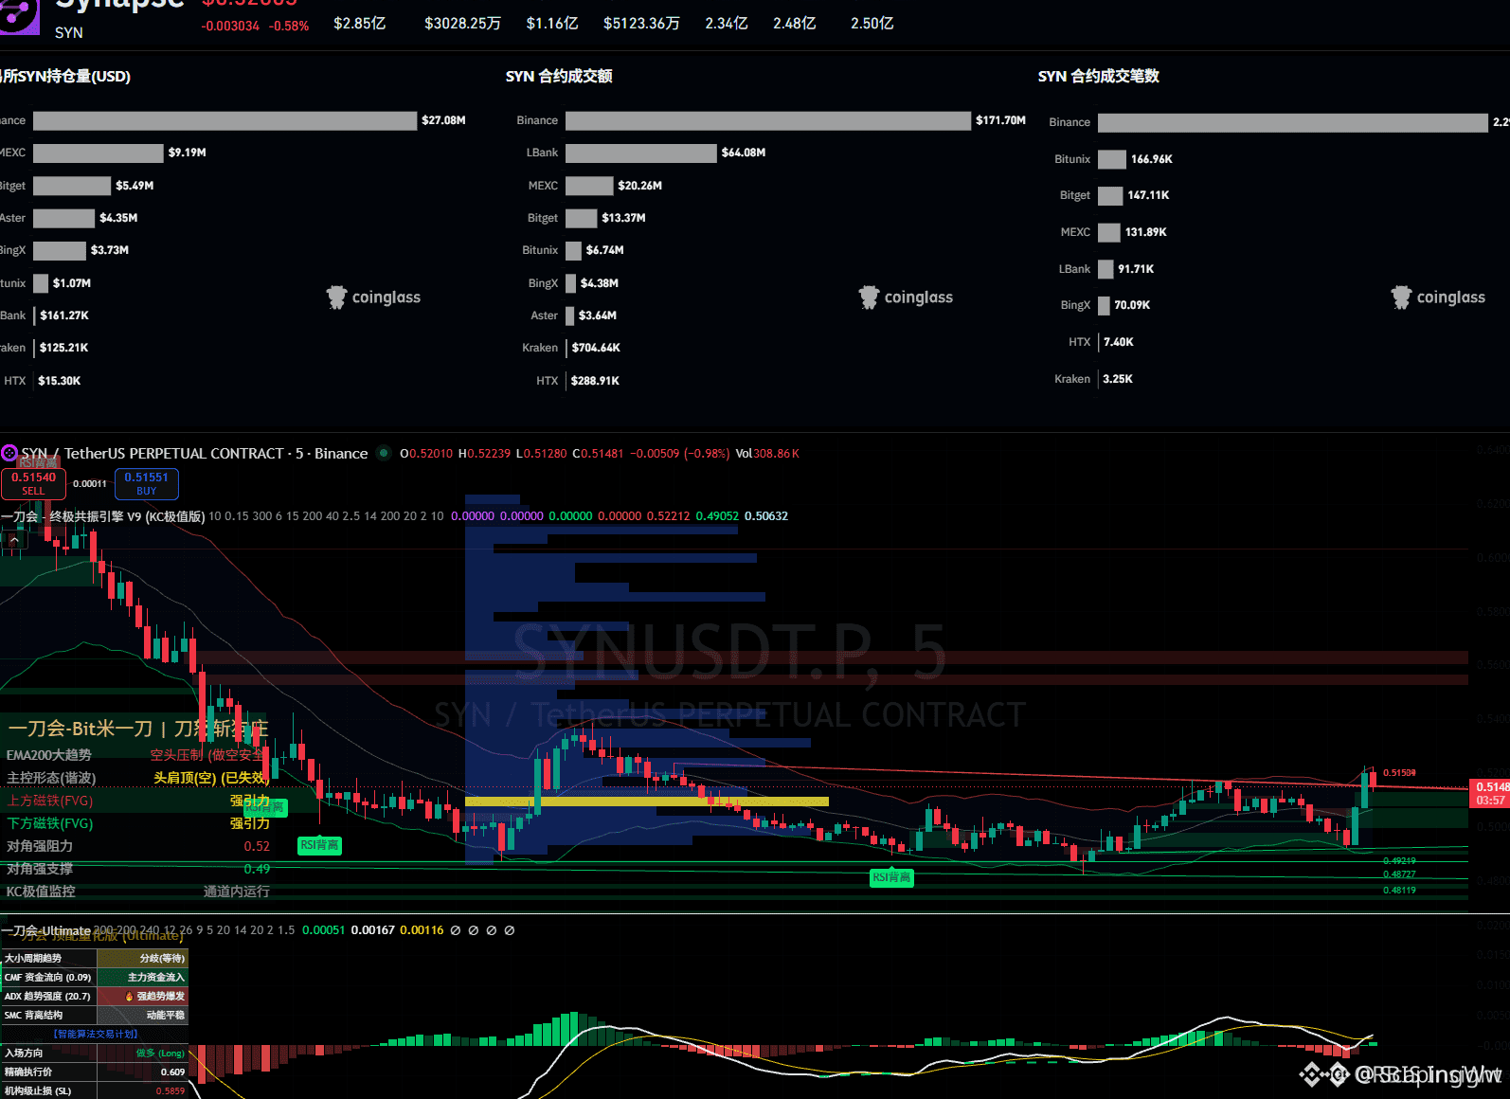This screenshot has width=1510, height=1099.
Task: Click the 做多 (Long) entry direction cell
Action: [143, 1054]
